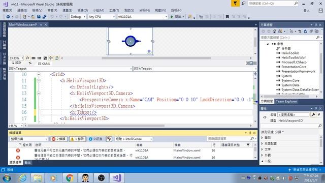Collapse the HelixViewport3D.Camera outlining at line 13
Image resolution: width=325 pixels, height=183 pixels.
point(39,94)
